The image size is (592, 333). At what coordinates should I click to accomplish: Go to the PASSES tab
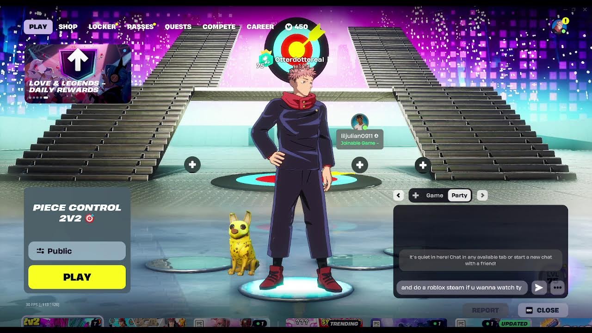pos(140,27)
